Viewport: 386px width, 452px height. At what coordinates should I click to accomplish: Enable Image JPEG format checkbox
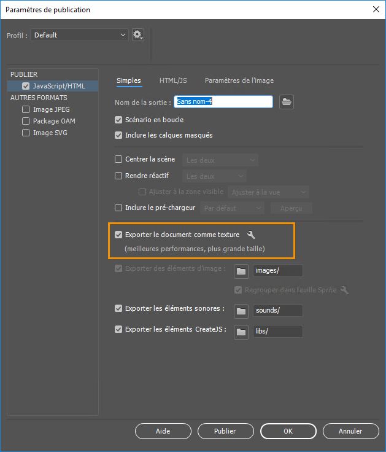[26, 109]
